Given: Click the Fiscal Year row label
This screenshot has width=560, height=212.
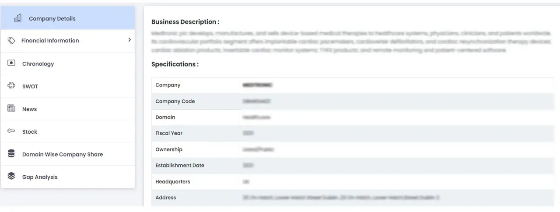Looking at the screenshot, I should (169, 133).
